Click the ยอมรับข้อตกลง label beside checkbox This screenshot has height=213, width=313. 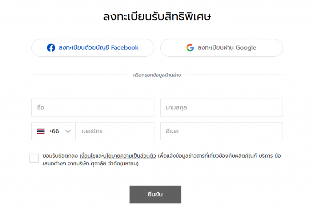[x=60, y=156]
